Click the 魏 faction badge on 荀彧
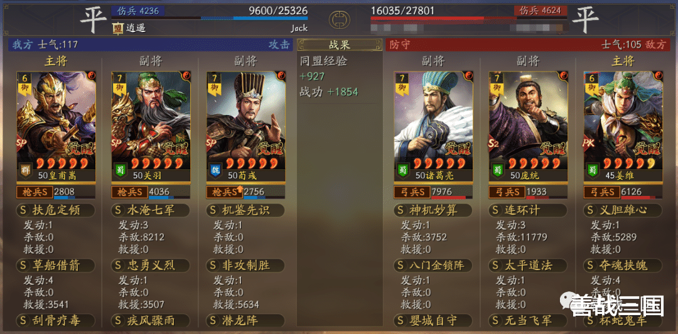The width and height of the screenshot is (678, 334). pyautogui.click(x=215, y=170)
